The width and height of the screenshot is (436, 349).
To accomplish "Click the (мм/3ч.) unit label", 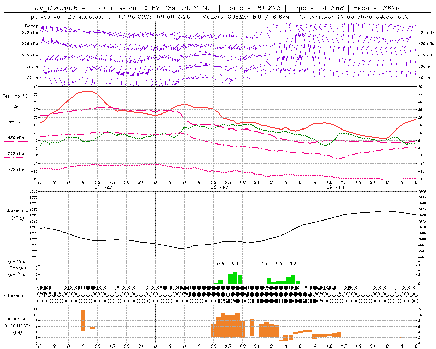I will [18, 261].
